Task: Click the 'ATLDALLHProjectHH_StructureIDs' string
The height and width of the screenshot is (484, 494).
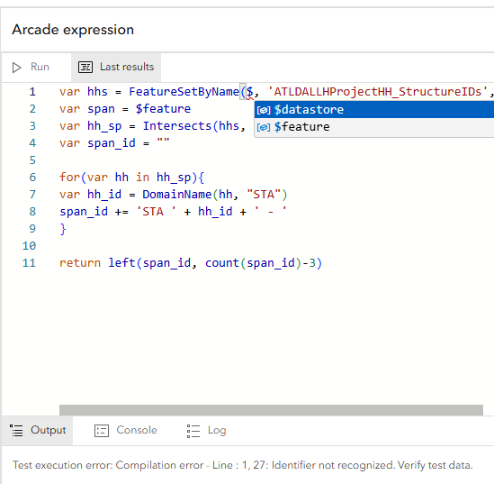Action: pyautogui.click(x=378, y=92)
